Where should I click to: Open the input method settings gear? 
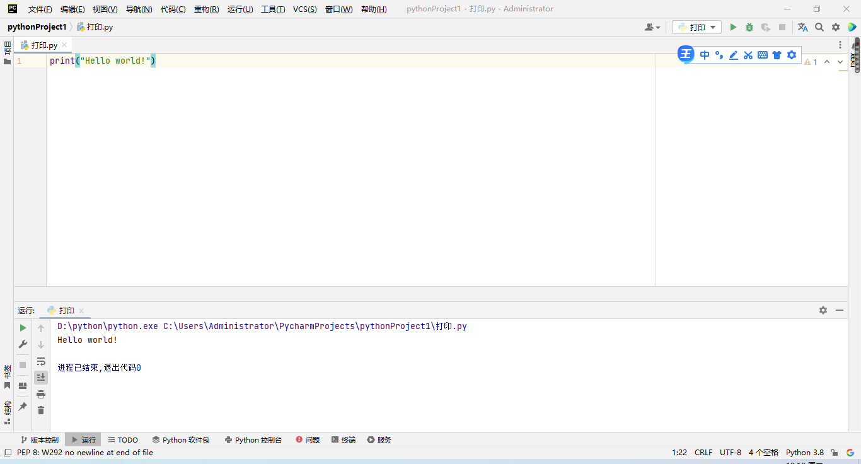point(792,55)
